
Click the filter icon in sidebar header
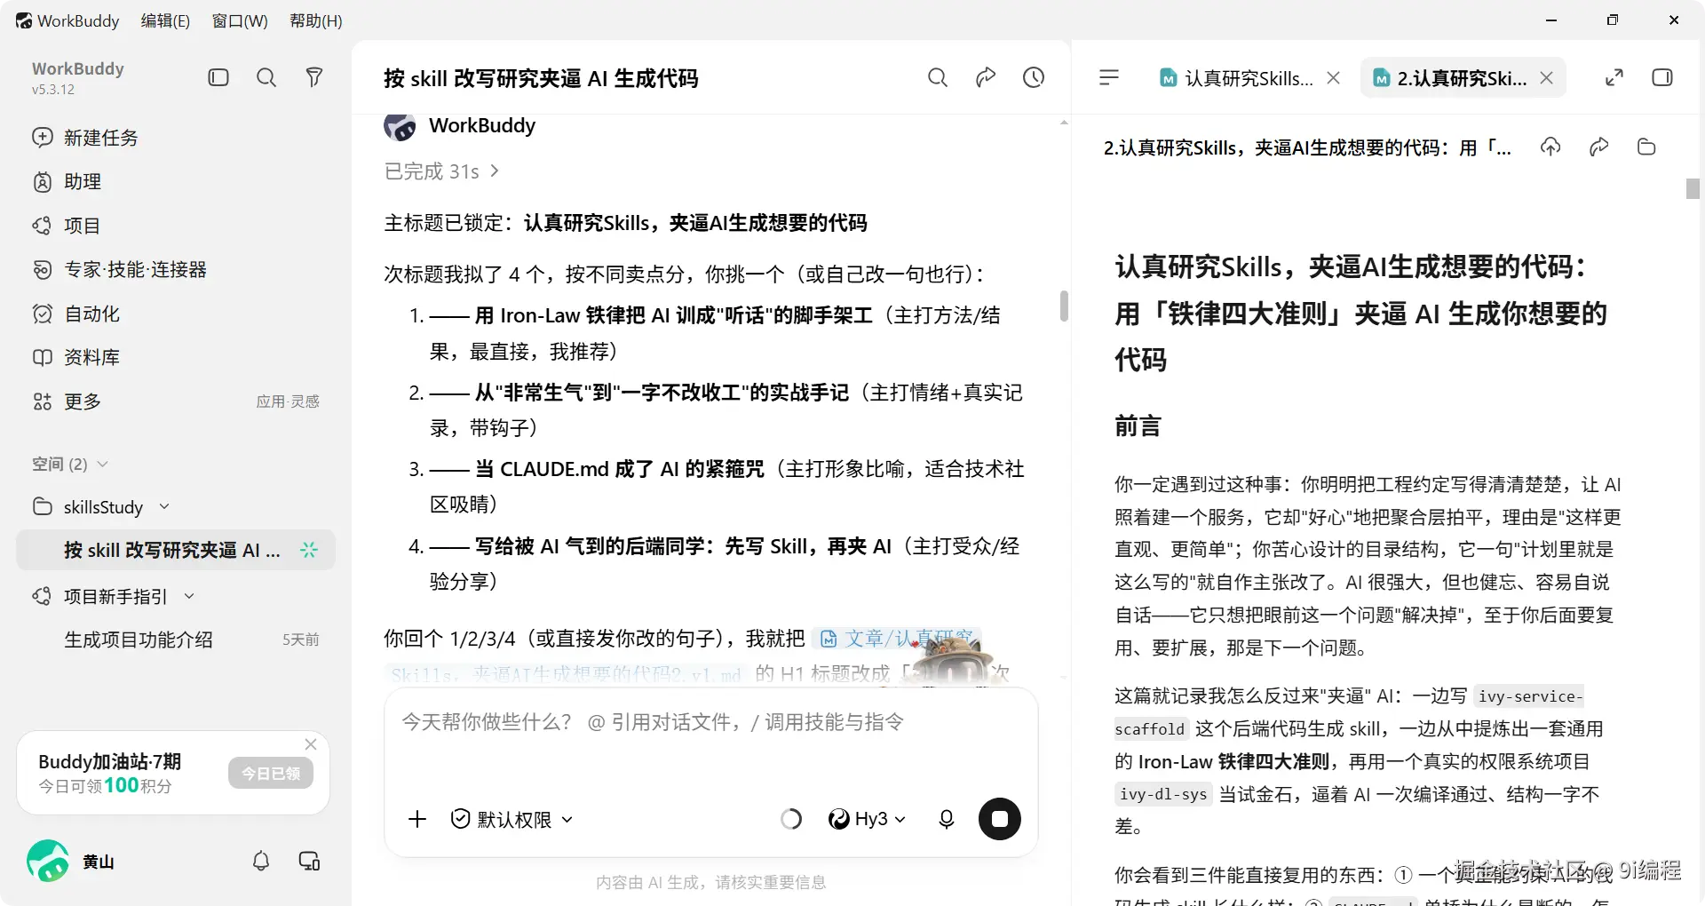[x=313, y=77]
